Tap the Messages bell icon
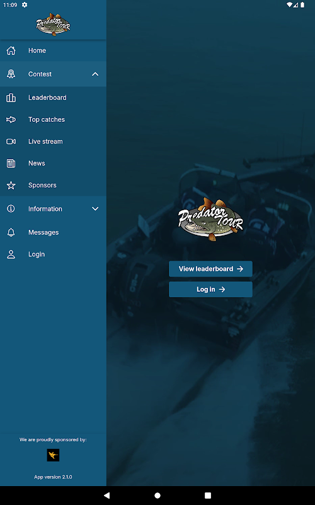Screen dimensions: 315x505 click(11, 232)
